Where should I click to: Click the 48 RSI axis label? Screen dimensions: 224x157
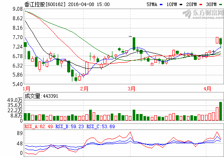tap(20, 144)
